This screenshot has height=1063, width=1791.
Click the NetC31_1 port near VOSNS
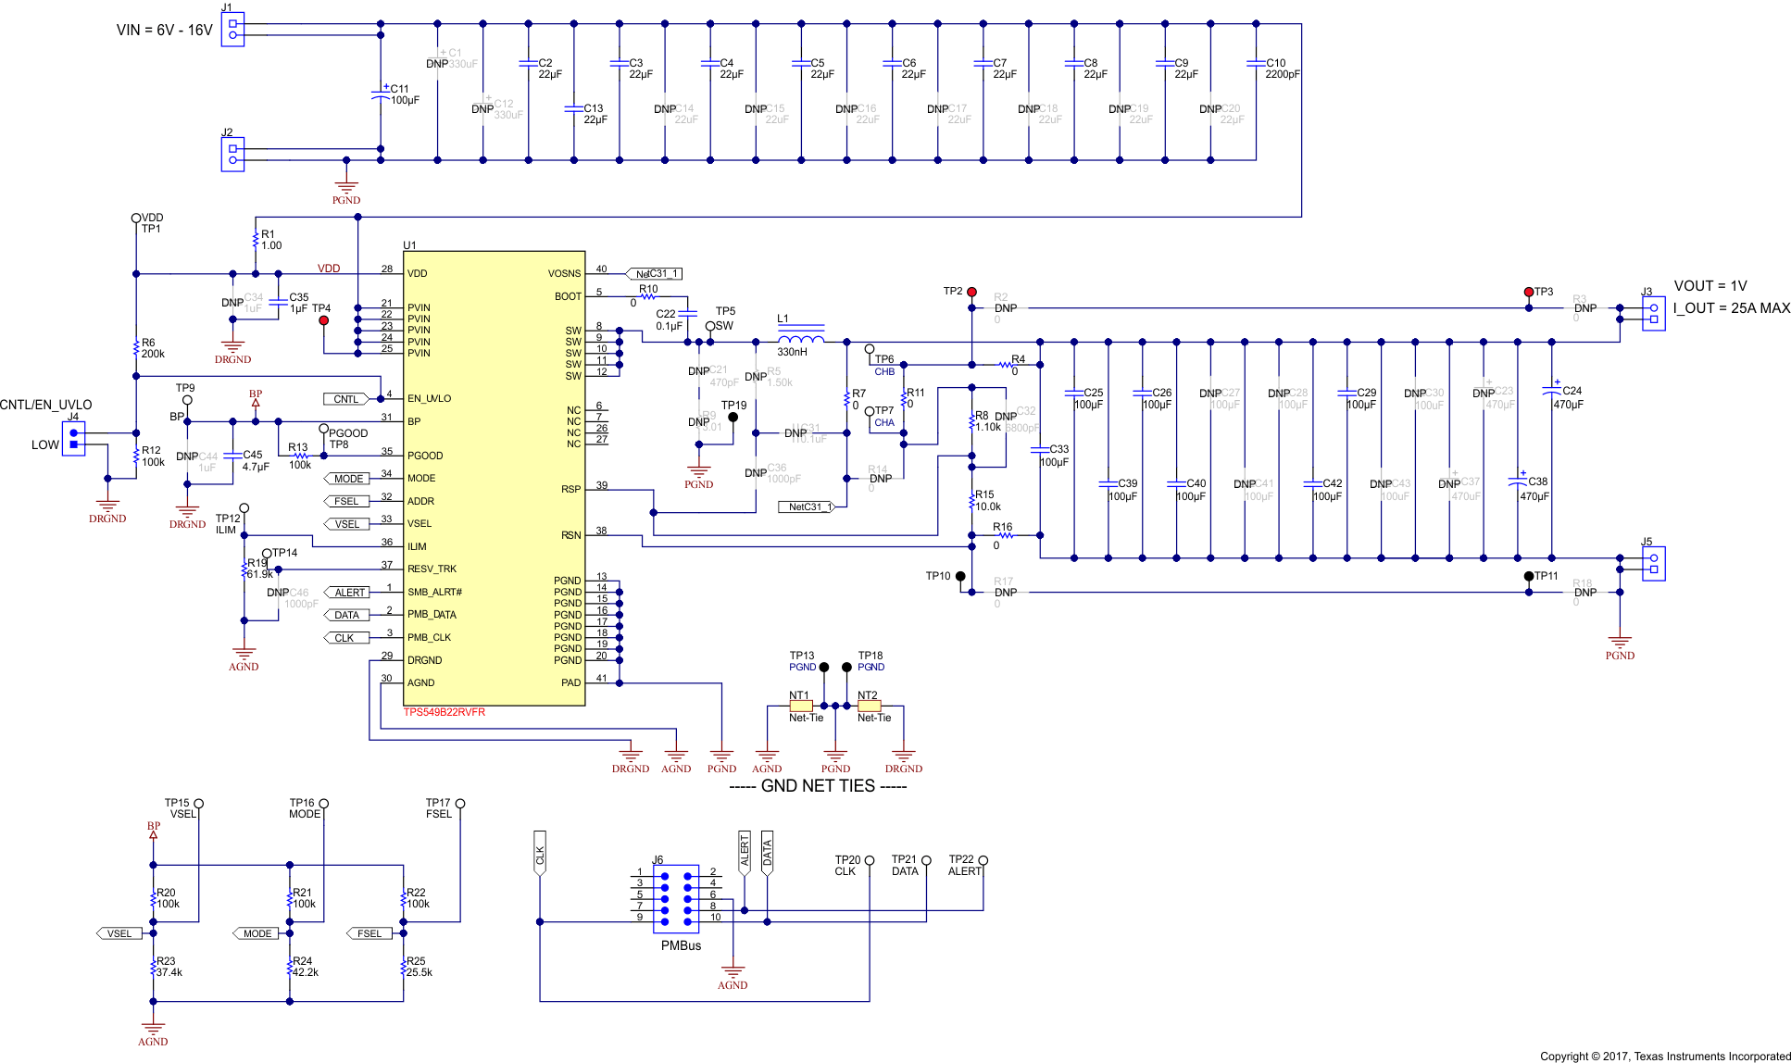tap(656, 274)
